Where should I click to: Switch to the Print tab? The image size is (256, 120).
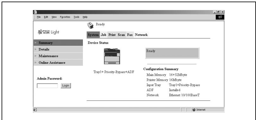pyautogui.click(x=112, y=35)
